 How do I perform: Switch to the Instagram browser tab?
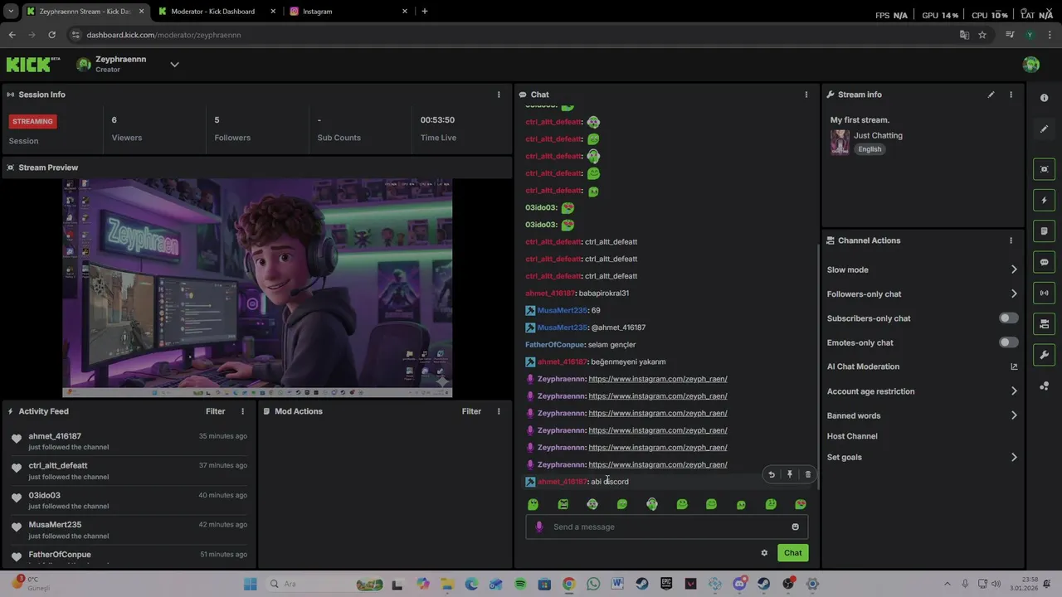point(348,12)
